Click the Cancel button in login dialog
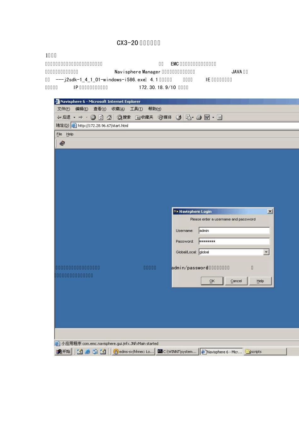 click(x=236, y=281)
